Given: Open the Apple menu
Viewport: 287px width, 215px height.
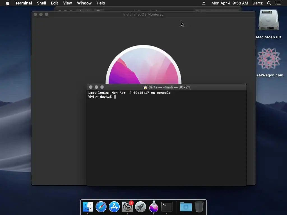Looking at the screenshot, I should point(8,3).
